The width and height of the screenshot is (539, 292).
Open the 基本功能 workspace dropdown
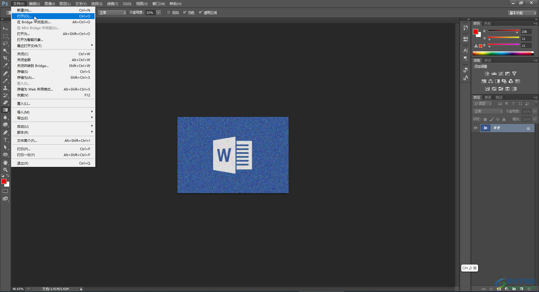pos(522,13)
